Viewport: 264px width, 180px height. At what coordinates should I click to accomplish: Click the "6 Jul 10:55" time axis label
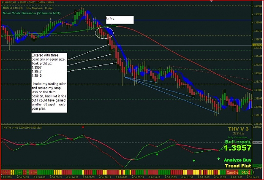[x=171, y=177]
